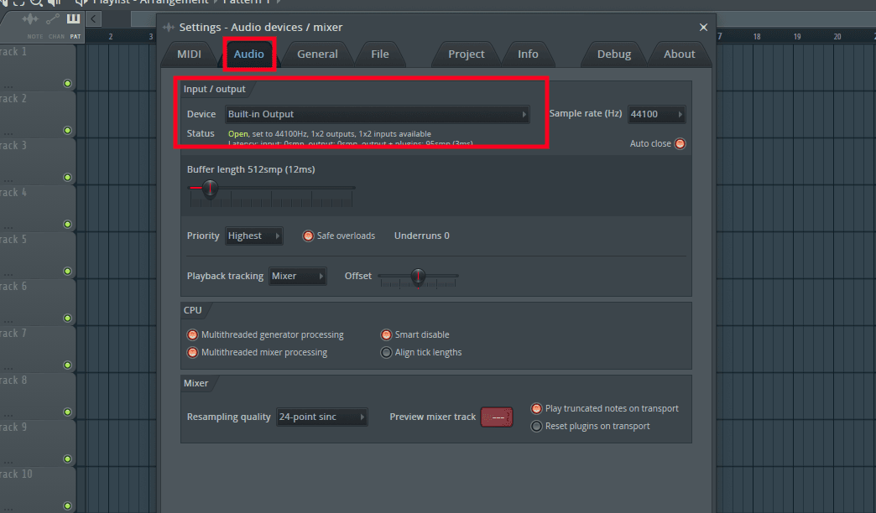Open the General settings tab
Screen dimensions: 876x513
(317, 54)
